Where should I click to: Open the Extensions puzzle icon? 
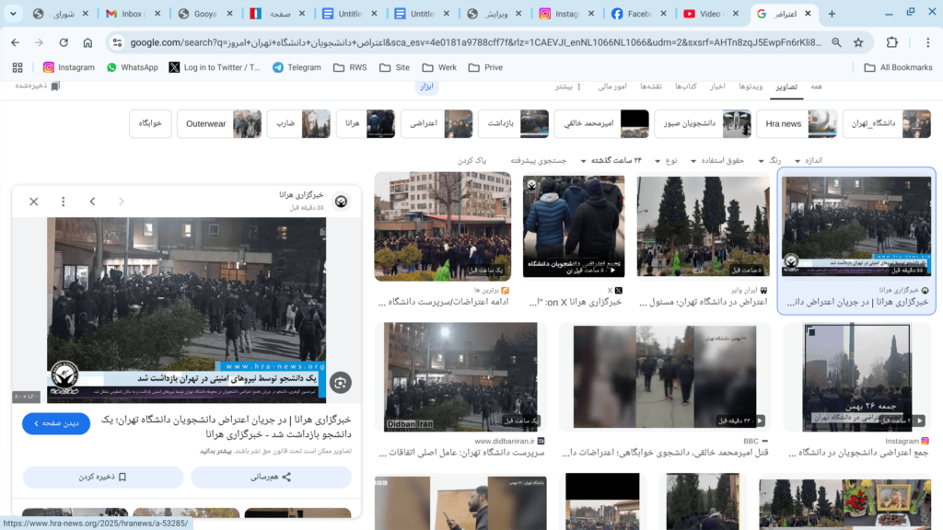[891, 42]
